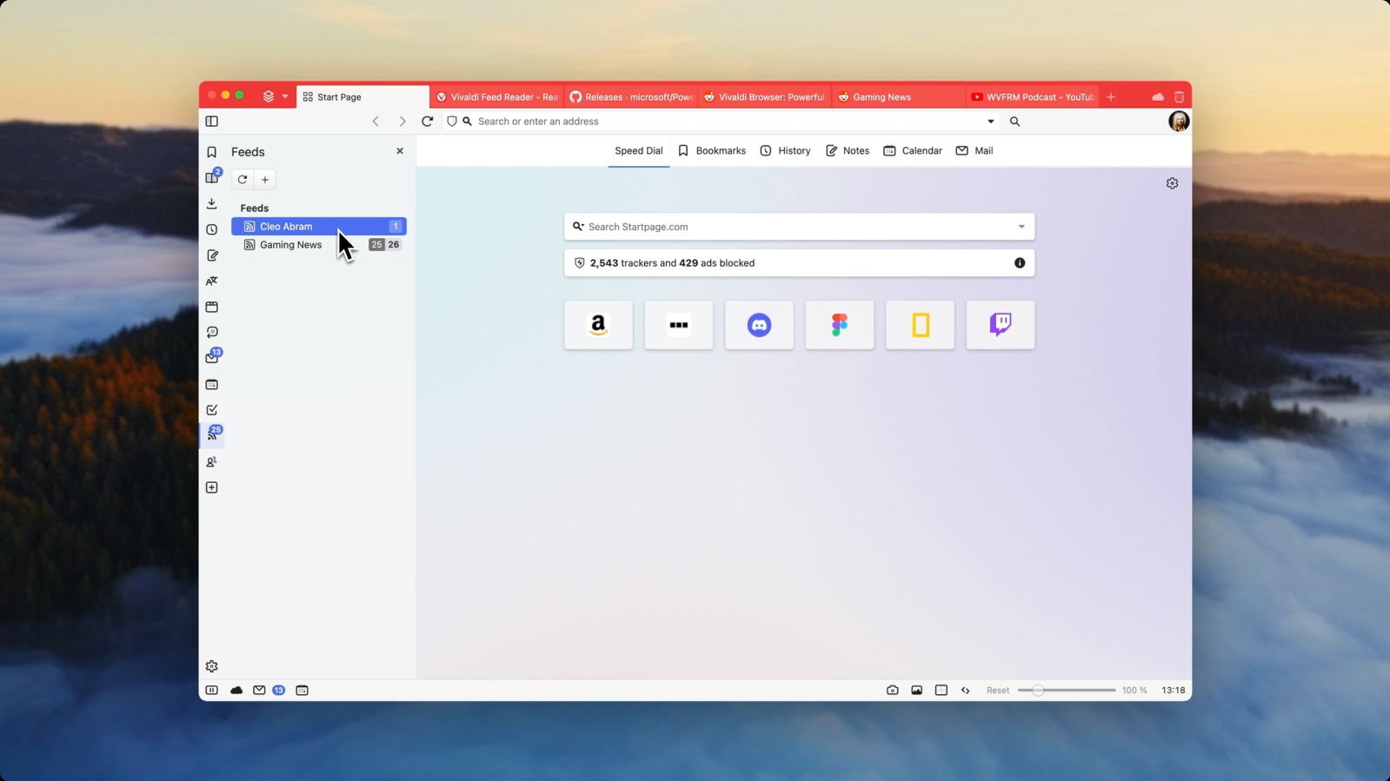Switch to the Gaming News tab

pyautogui.click(x=896, y=97)
